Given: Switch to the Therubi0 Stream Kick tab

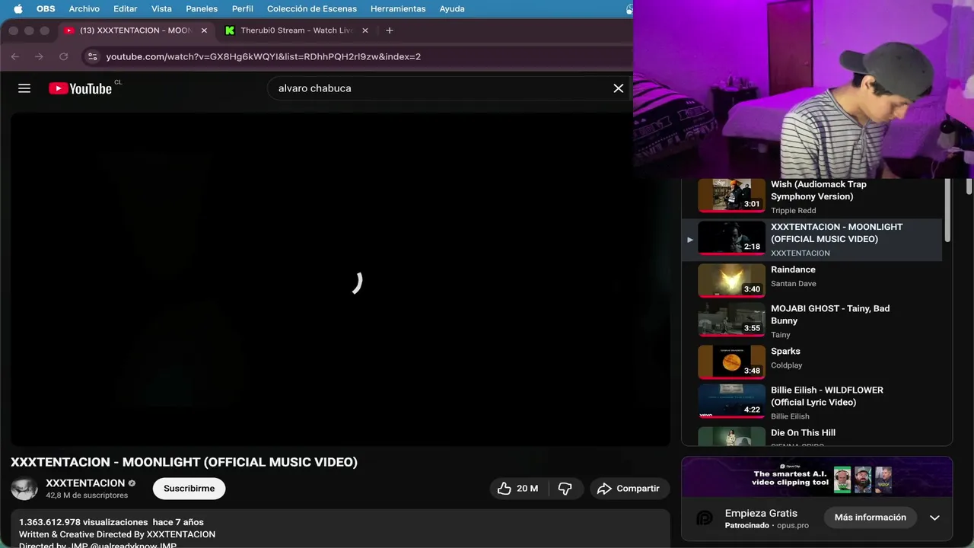Looking at the screenshot, I should coord(295,30).
